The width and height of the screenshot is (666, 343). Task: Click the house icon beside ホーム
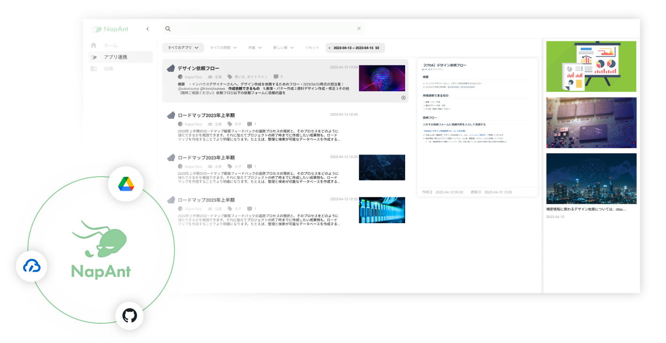[94, 45]
